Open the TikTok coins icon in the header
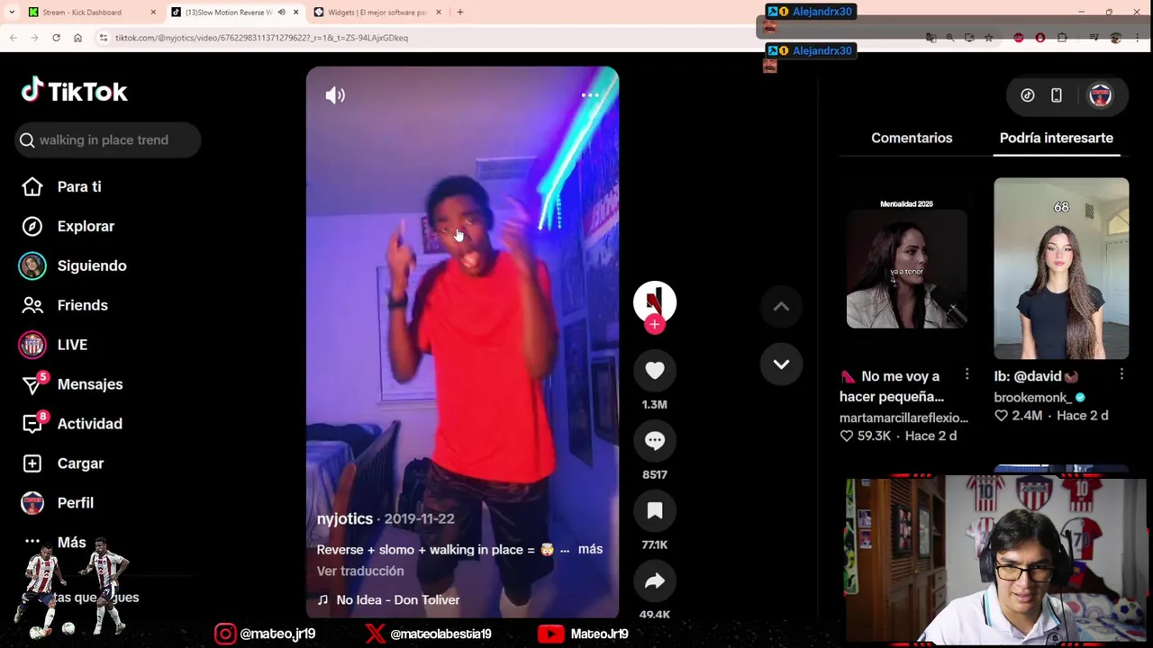Viewport: 1153px width, 648px height. [x=1028, y=95]
